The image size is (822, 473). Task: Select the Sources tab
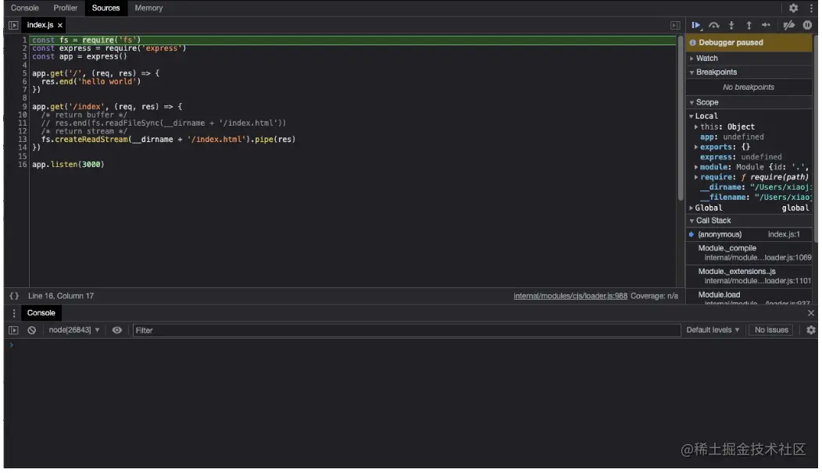click(106, 8)
